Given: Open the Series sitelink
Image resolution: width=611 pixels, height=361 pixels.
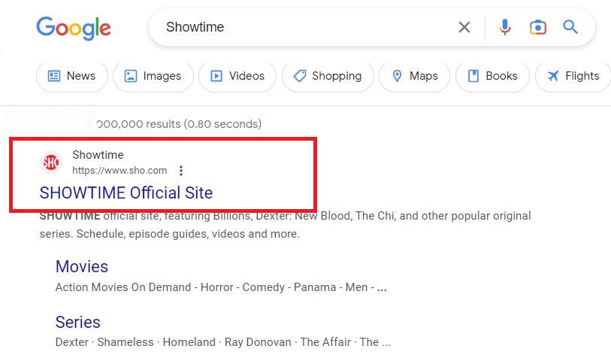Looking at the screenshot, I should (x=78, y=322).
